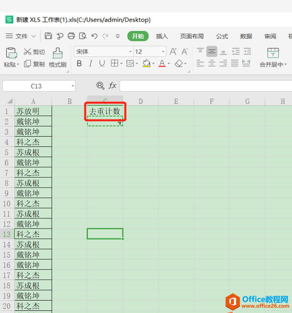
Task: Toggle vertical middle alignment
Action: tap(212, 51)
